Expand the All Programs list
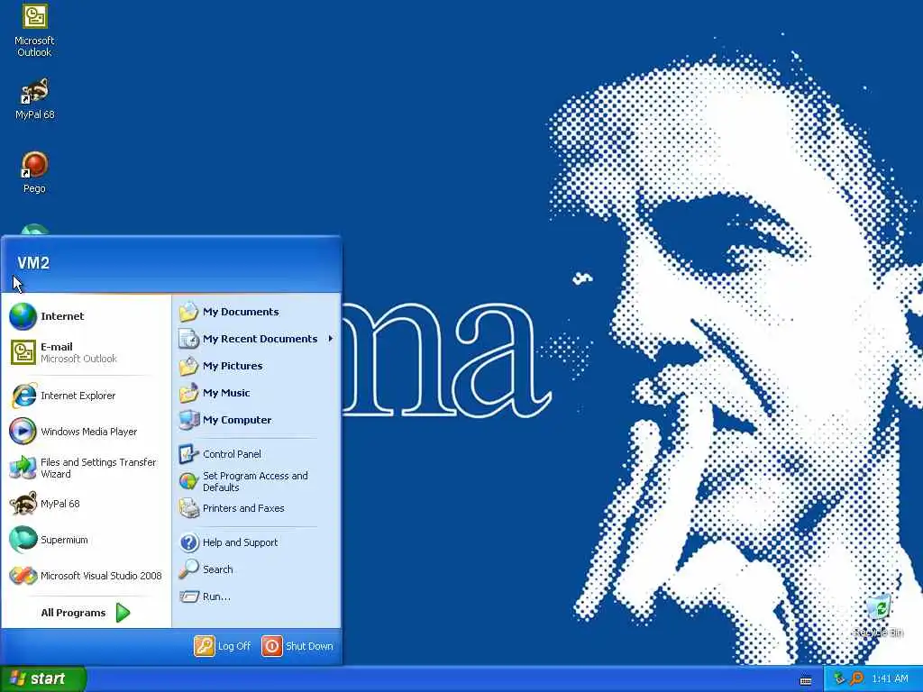 click(x=86, y=613)
